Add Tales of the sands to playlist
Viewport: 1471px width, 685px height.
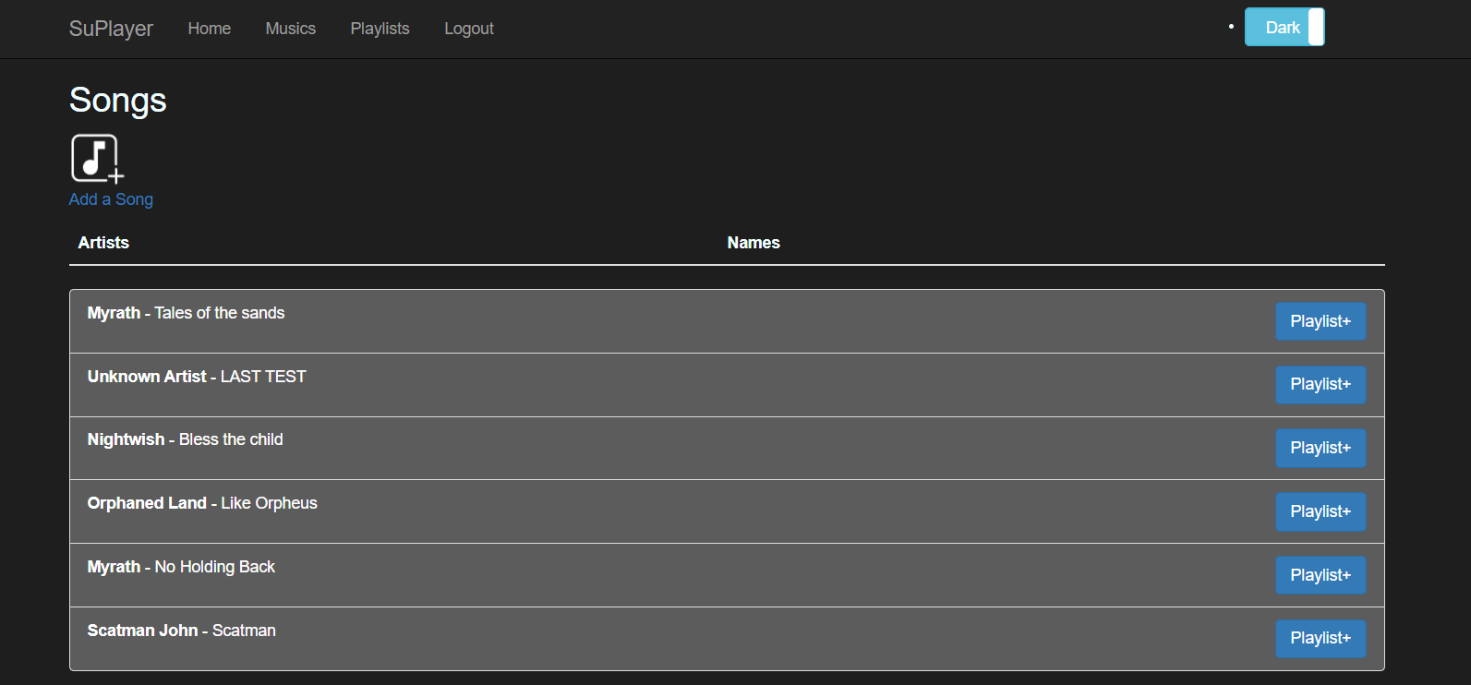pyautogui.click(x=1320, y=321)
